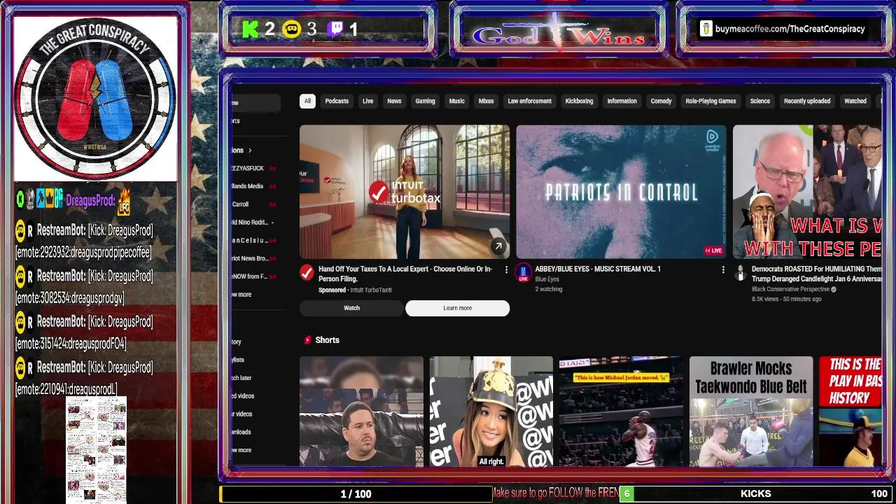The height and width of the screenshot is (504, 896).
Task: Click the God Wins banner
Action: pos(558,31)
